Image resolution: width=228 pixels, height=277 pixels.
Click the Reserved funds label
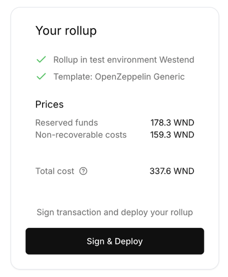coord(67,122)
